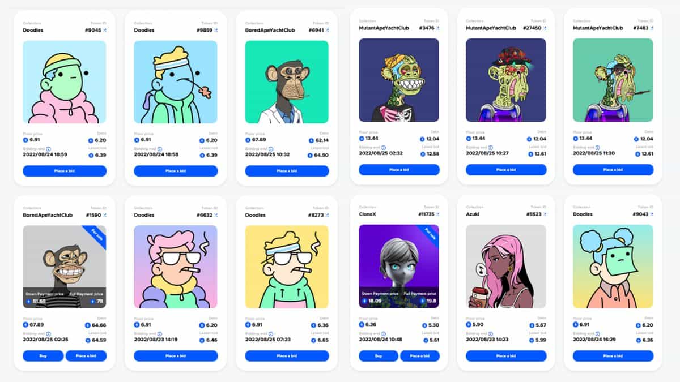Open external link icon beside Doodles #9045

click(105, 30)
